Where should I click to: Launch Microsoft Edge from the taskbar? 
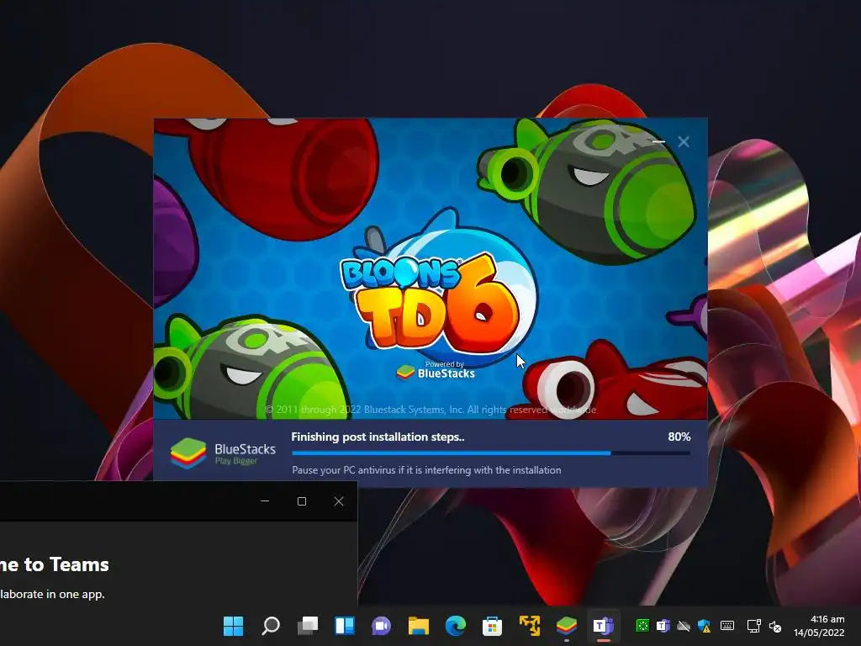[455, 626]
